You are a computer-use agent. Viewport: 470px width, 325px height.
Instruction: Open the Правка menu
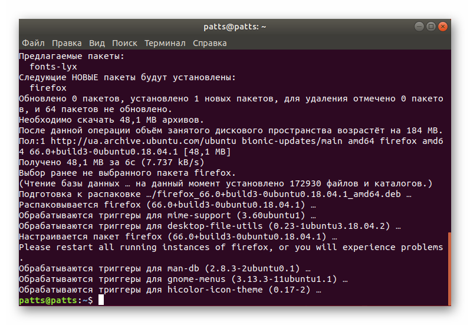point(67,43)
